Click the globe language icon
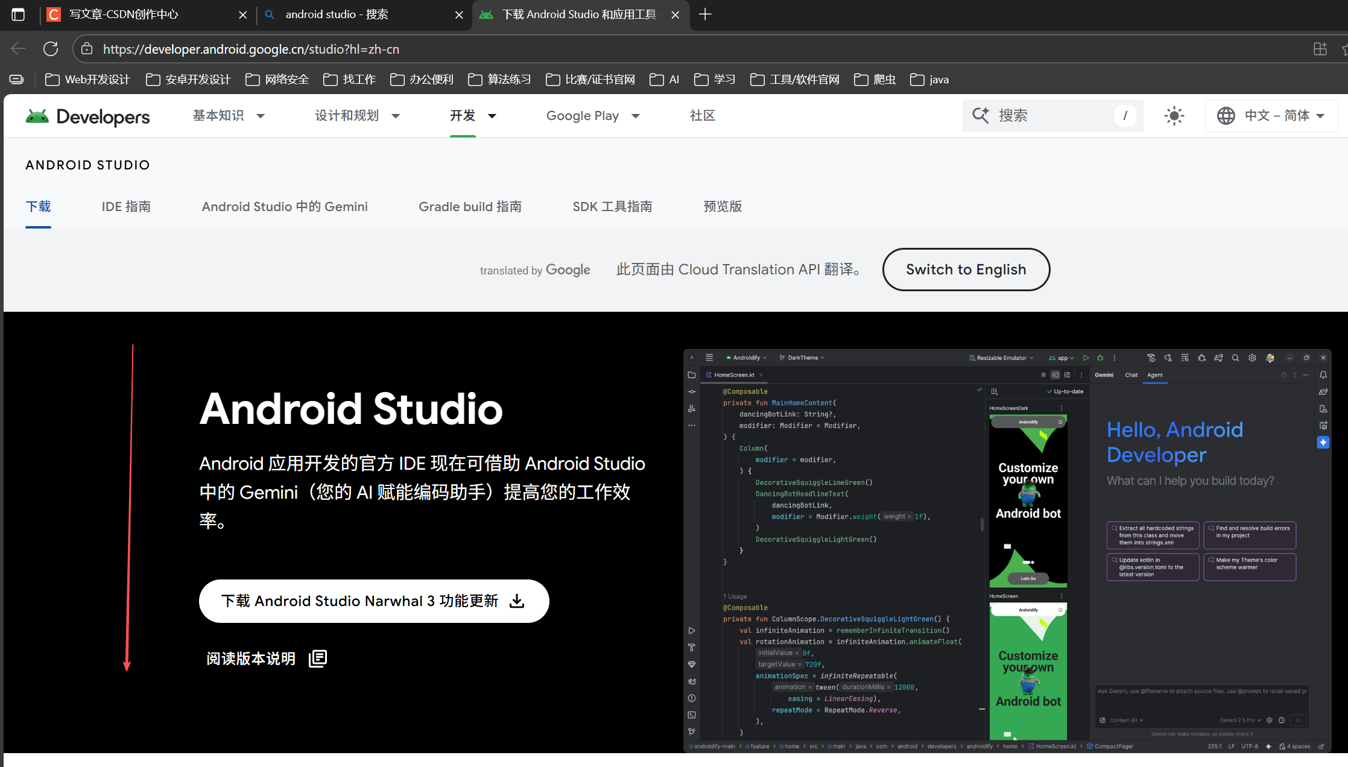1348x767 pixels. 1226,116
